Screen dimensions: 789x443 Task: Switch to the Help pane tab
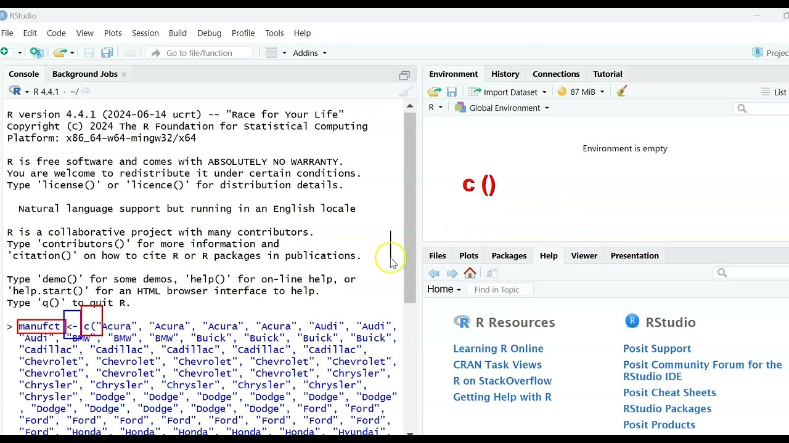pos(549,256)
